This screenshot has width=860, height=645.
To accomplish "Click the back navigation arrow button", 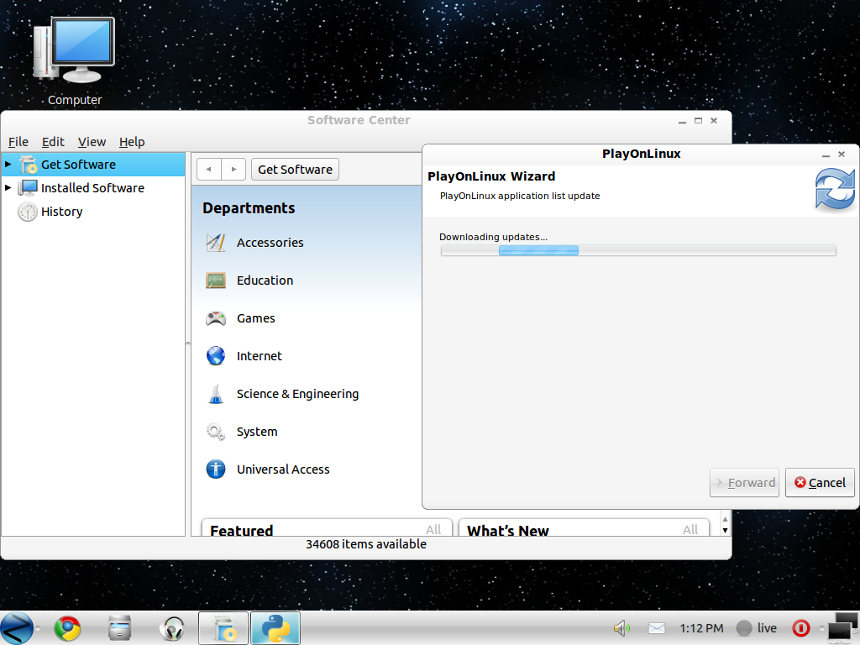I will pos(209,170).
